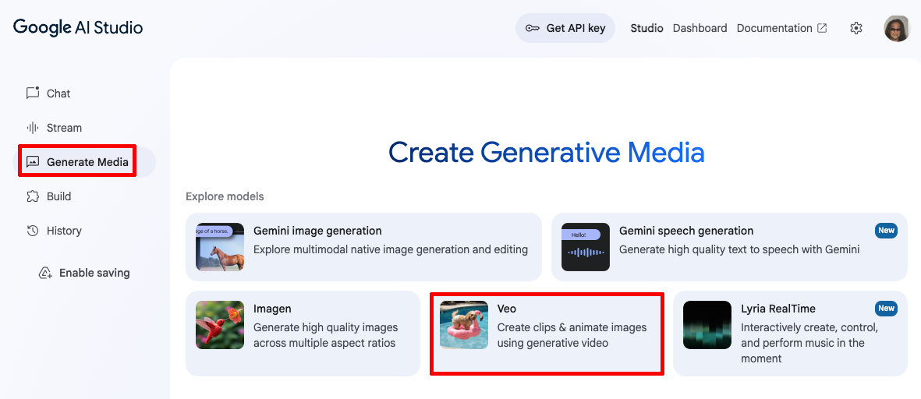Open the Gemini image generation card
This screenshot has height=399, width=921.
(363, 247)
